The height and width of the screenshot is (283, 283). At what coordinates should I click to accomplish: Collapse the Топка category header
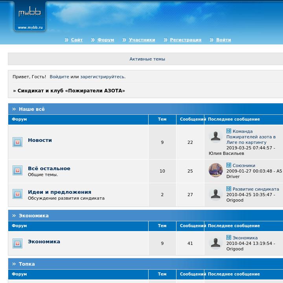(x=14, y=264)
